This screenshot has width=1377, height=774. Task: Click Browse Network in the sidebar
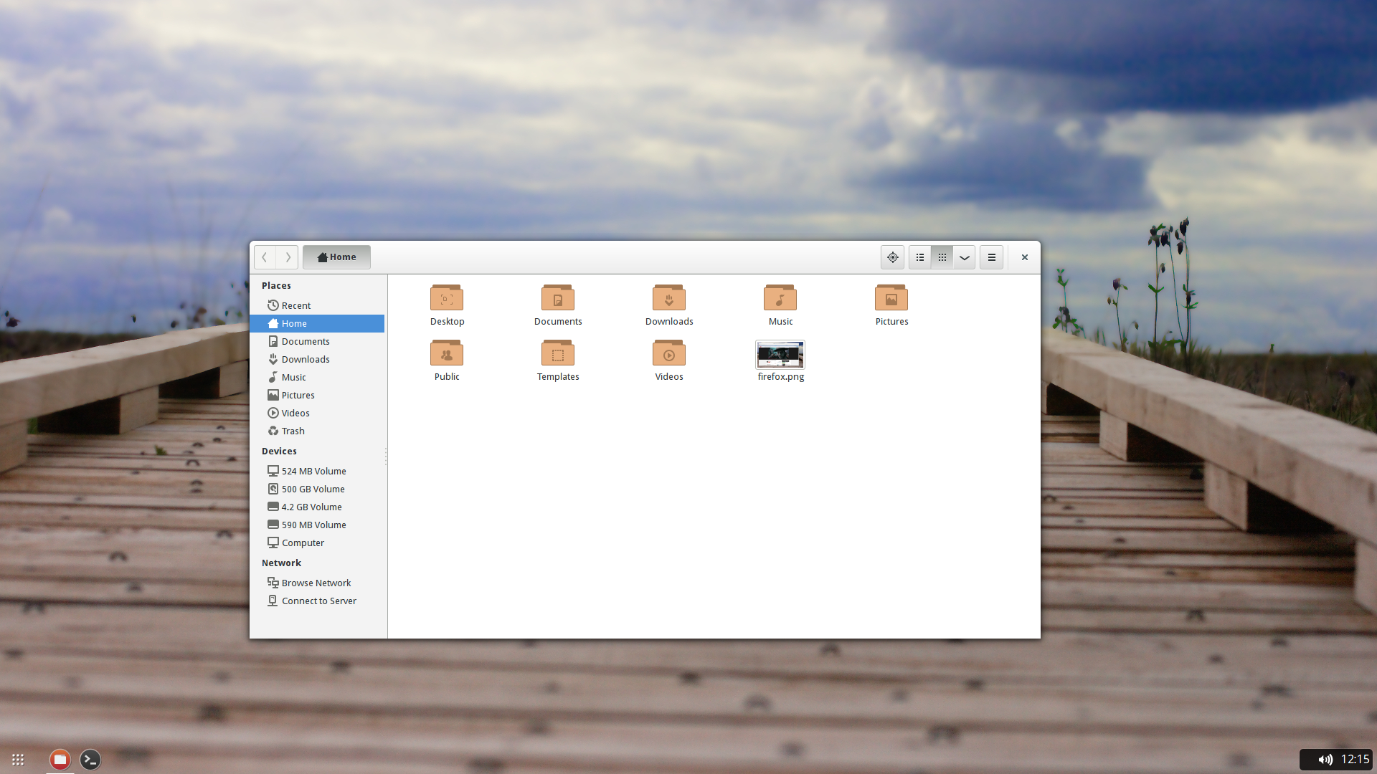pyautogui.click(x=317, y=583)
